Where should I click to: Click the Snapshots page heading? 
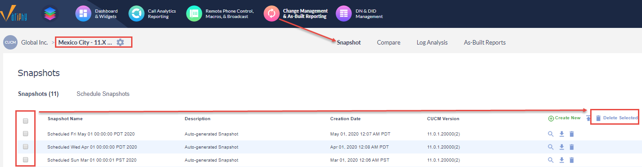pos(39,73)
